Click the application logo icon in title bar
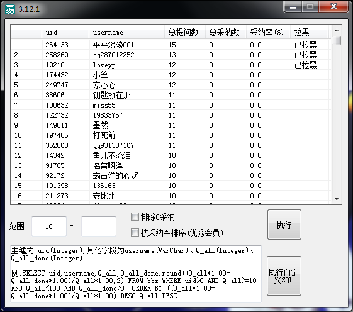Image resolution: width=353 pixels, height=312 pixels. click(9, 9)
